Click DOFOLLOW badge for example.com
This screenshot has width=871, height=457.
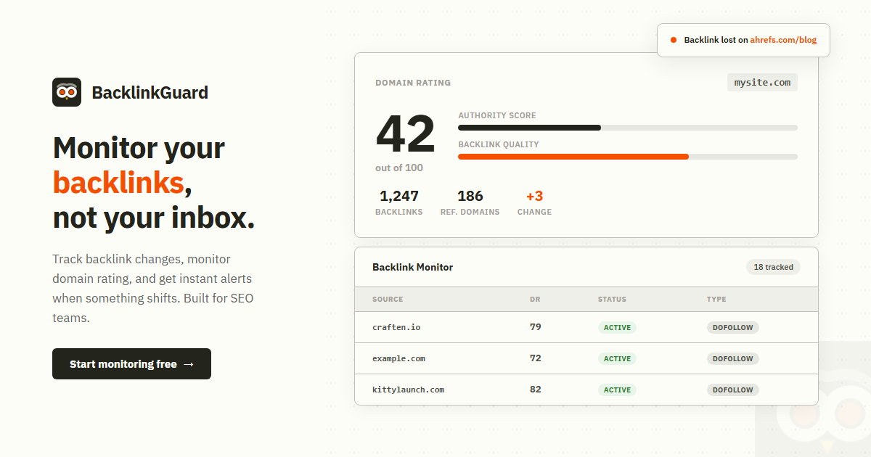[x=733, y=358]
